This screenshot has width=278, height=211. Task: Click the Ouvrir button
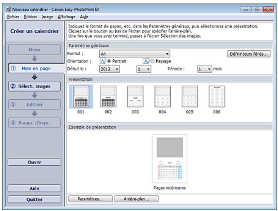click(34, 162)
